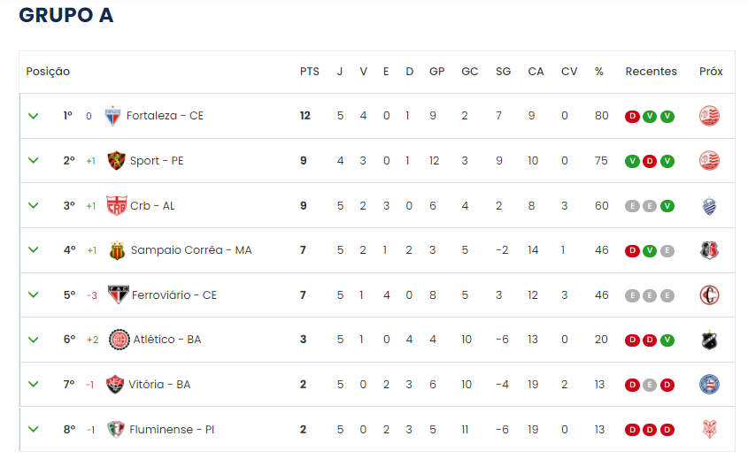Image resolution: width=748 pixels, height=459 pixels.
Task: Click the Atlético - BA team crest
Action: 119,340
